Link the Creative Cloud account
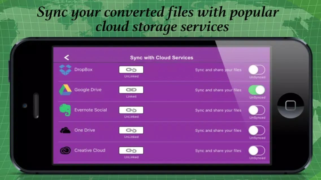 point(131,150)
